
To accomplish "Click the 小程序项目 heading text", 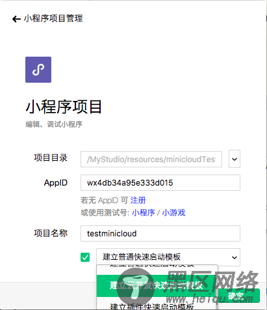I will click(x=64, y=107).
